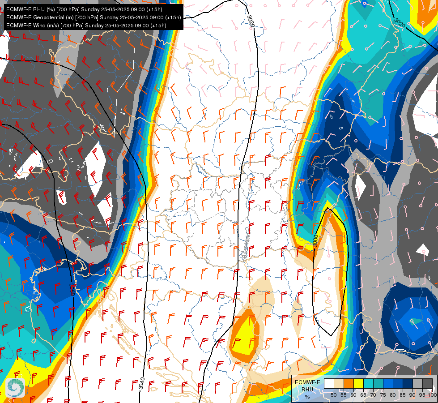
Task: Click the '3000' geopotential contour label
Action: 316,241
